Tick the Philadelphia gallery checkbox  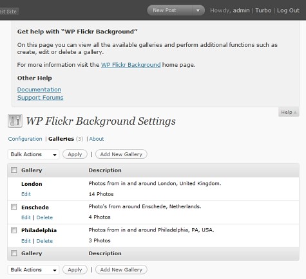(x=14, y=230)
